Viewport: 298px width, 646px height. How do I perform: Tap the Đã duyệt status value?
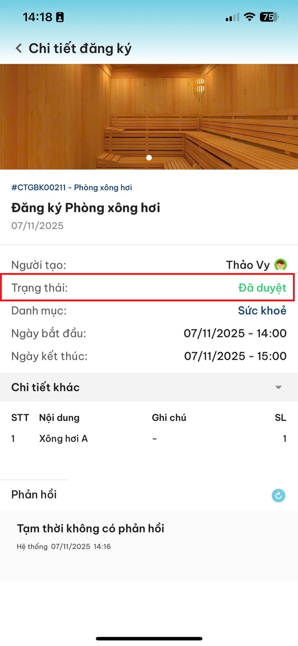262,288
